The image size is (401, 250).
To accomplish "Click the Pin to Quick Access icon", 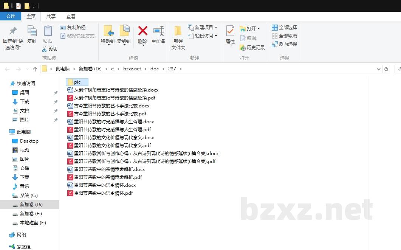I will point(13,31).
